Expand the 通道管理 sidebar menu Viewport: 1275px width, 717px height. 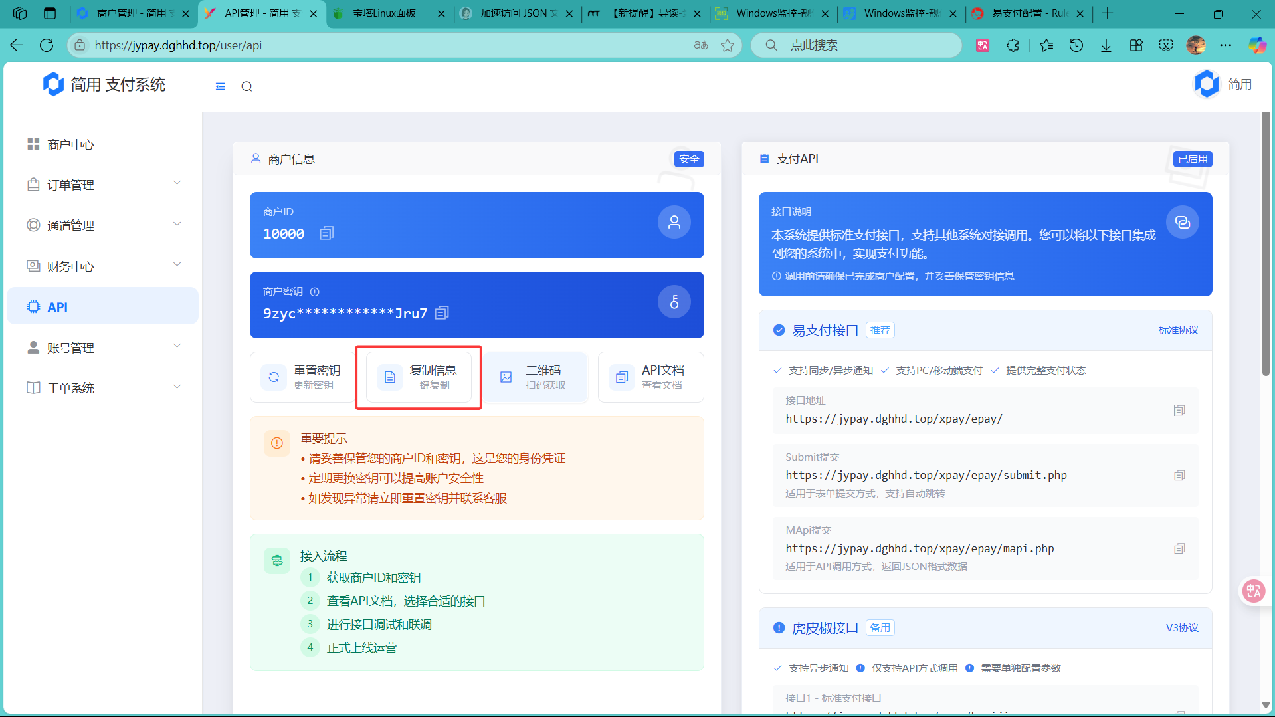[x=103, y=225]
